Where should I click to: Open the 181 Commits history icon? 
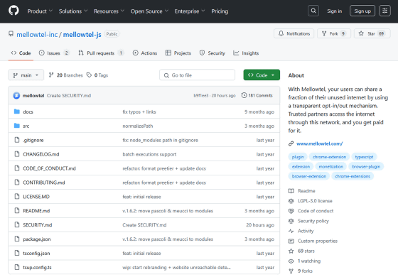pyautogui.click(x=244, y=95)
